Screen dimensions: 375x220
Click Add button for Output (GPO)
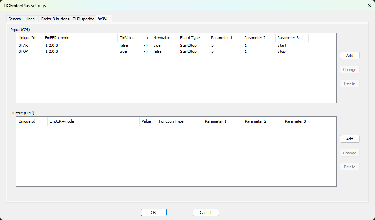350,139
